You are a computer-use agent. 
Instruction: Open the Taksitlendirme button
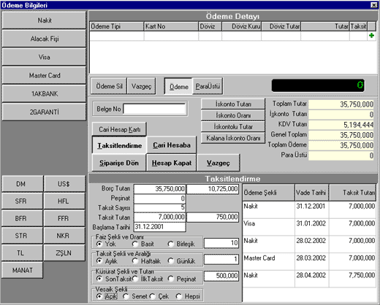(119, 145)
